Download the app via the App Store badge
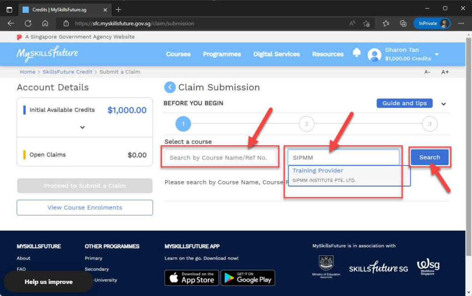 pos(191,278)
